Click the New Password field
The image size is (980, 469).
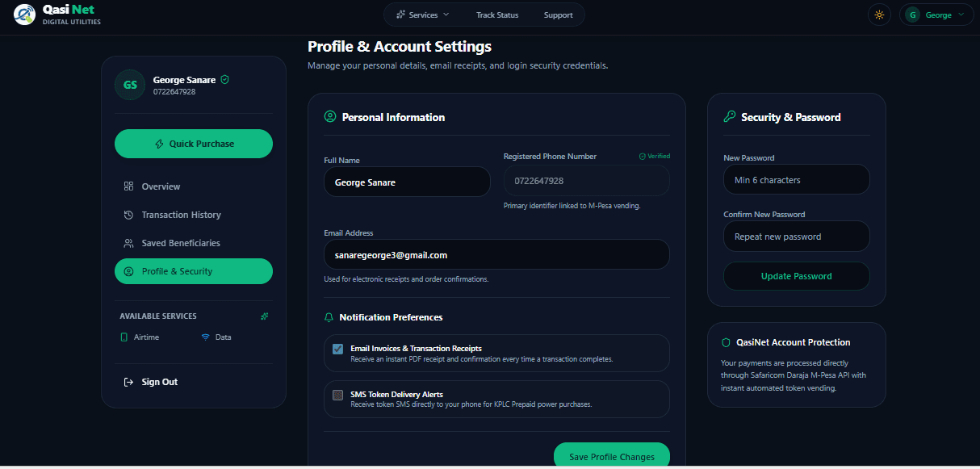[x=797, y=179]
